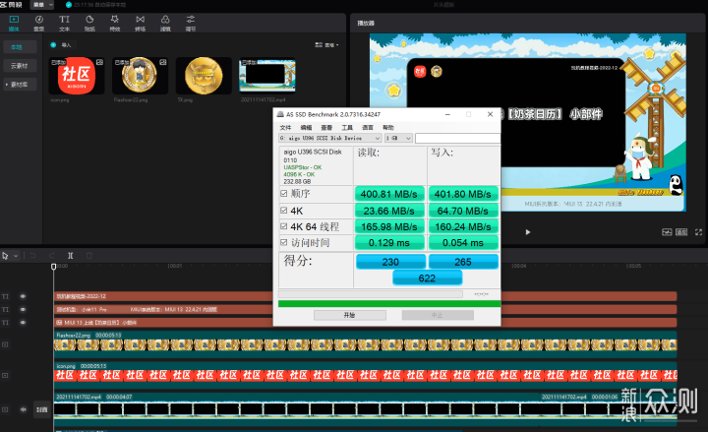Click the 400.81 MB/s sequential read result
This screenshot has width=708, height=432.
[x=389, y=194]
